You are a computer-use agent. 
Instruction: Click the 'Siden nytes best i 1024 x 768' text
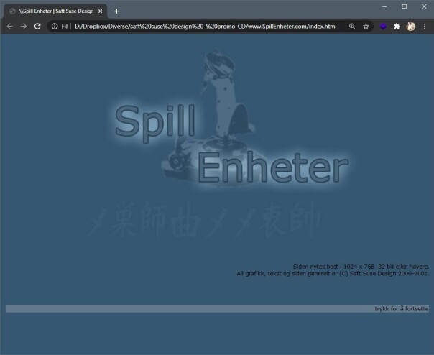(361, 267)
